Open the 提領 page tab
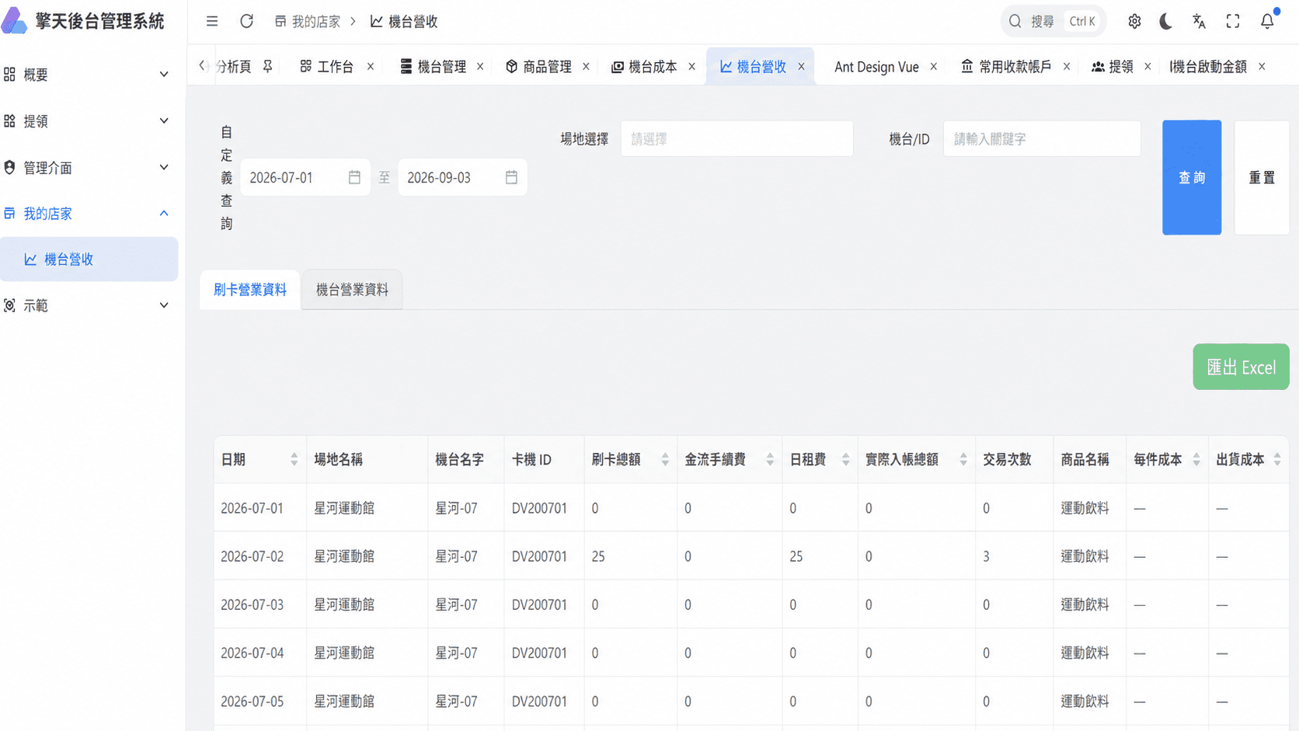The height and width of the screenshot is (731, 1299). tap(1113, 67)
